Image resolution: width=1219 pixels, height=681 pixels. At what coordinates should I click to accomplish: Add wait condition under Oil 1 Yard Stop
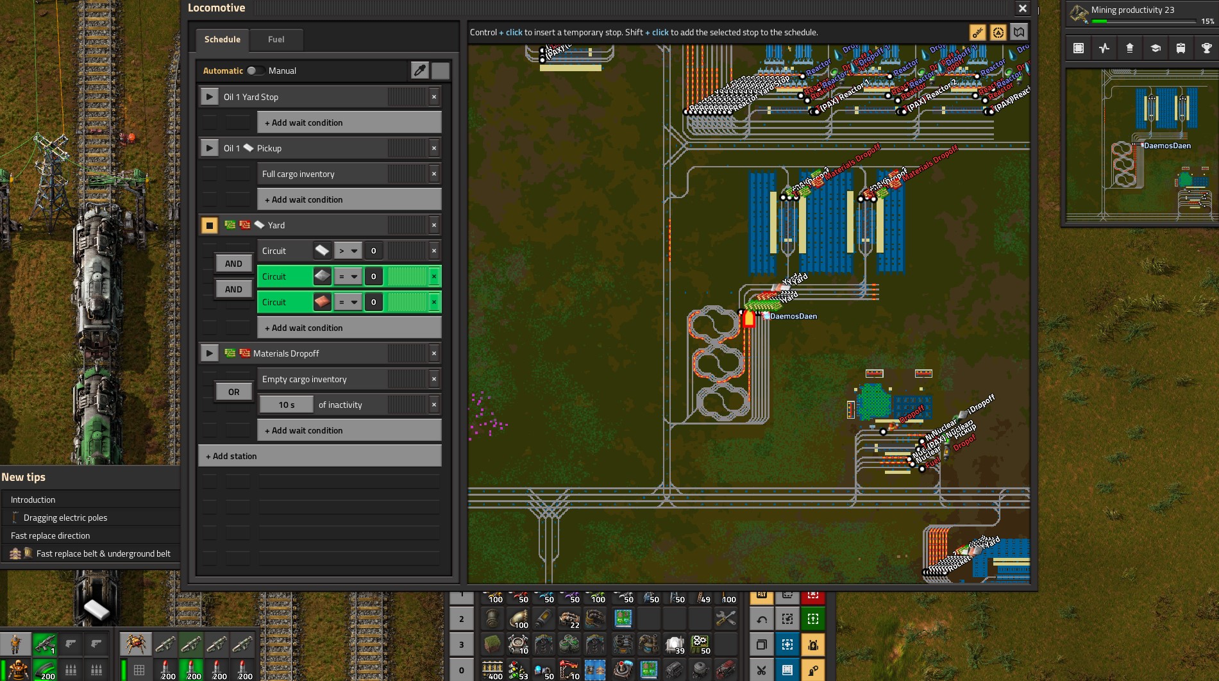[349, 122]
